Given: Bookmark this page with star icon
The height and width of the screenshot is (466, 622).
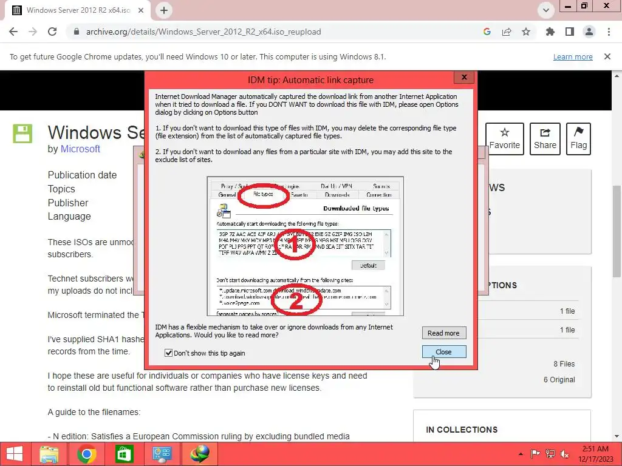Looking at the screenshot, I should [526, 32].
